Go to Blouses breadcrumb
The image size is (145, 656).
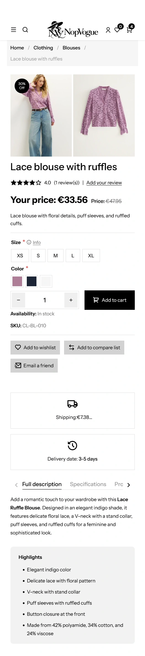pyautogui.click(x=71, y=48)
